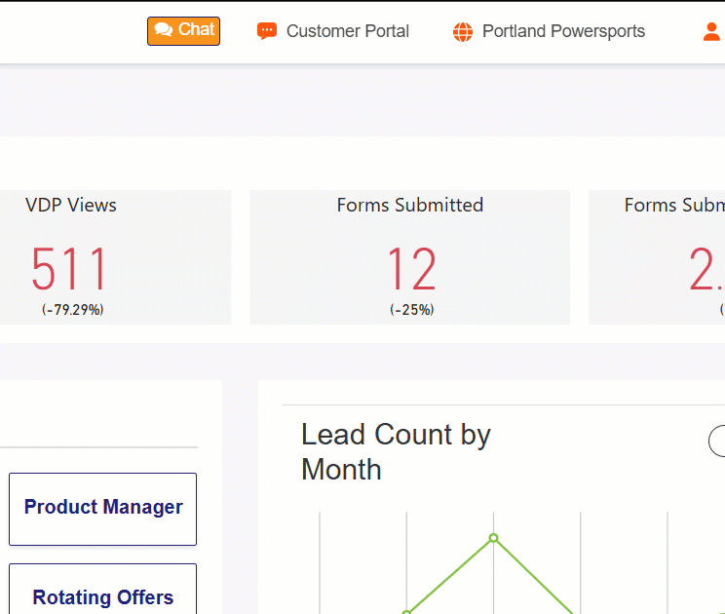Screen dimensions: 725x614
Task: Click the chat bubble icon beside Customer Portal
Action: pyautogui.click(x=267, y=31)
